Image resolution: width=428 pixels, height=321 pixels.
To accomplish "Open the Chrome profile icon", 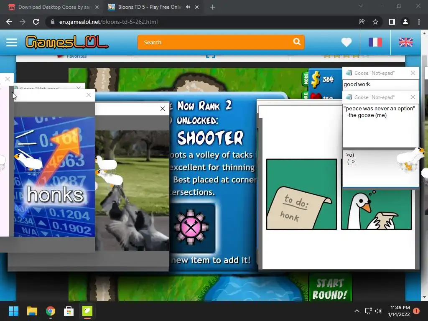I will tap(405, 22).
